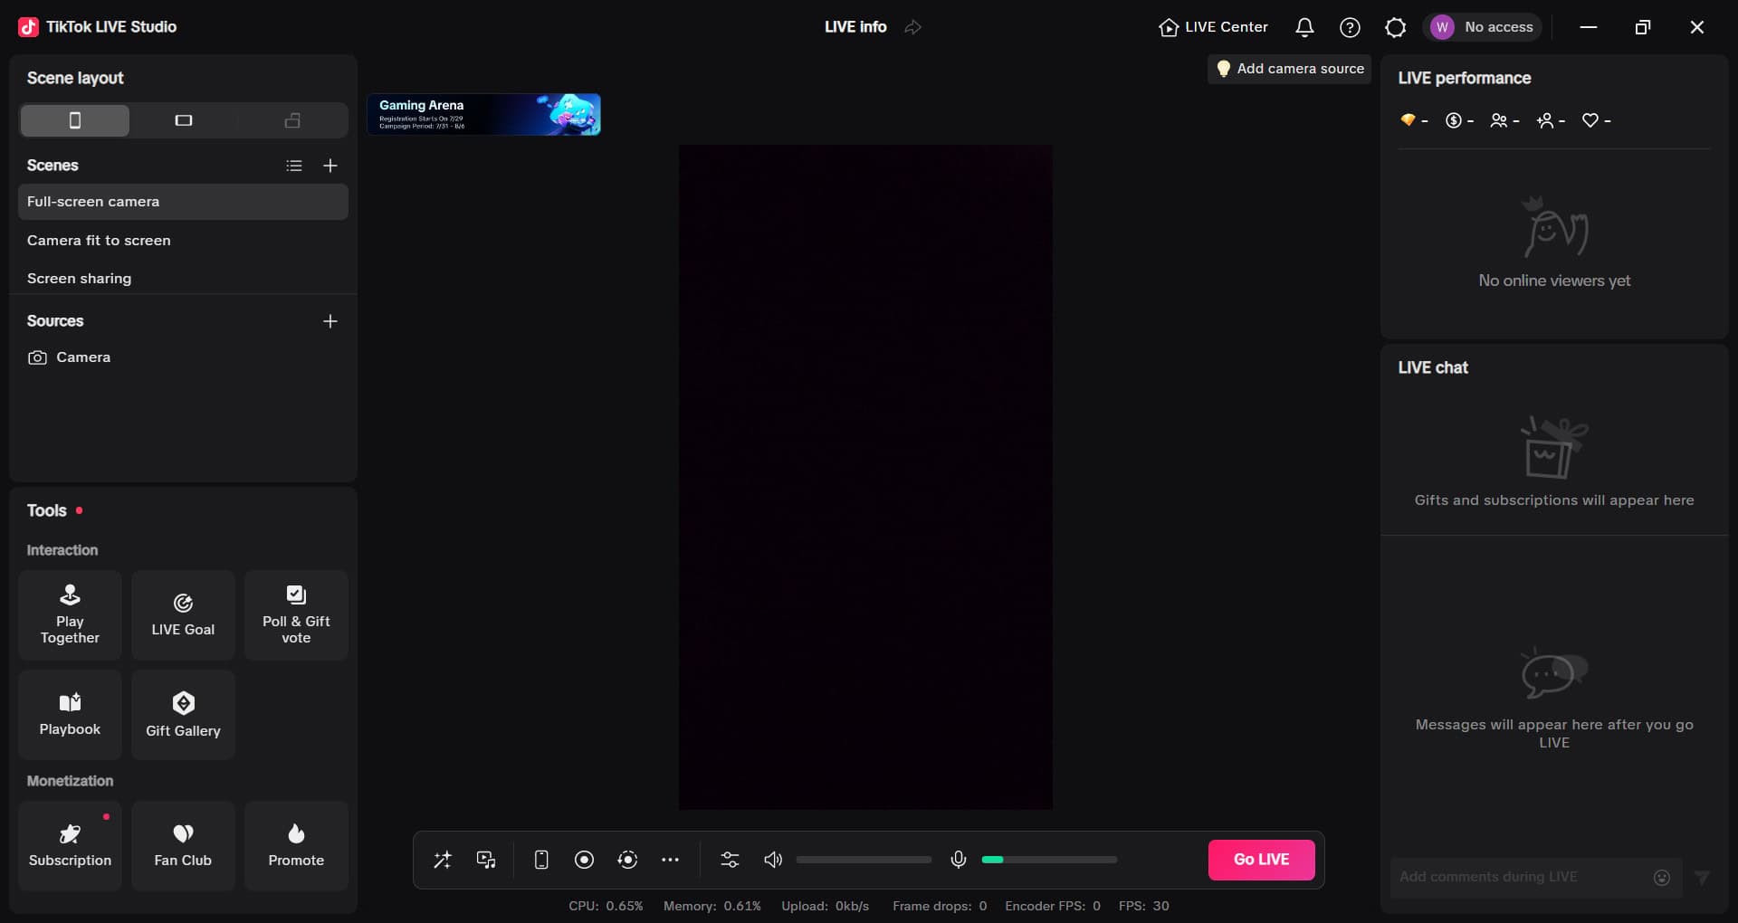1738x923 pixels.
Task: Start recording with the record icon
Action: 584,860
